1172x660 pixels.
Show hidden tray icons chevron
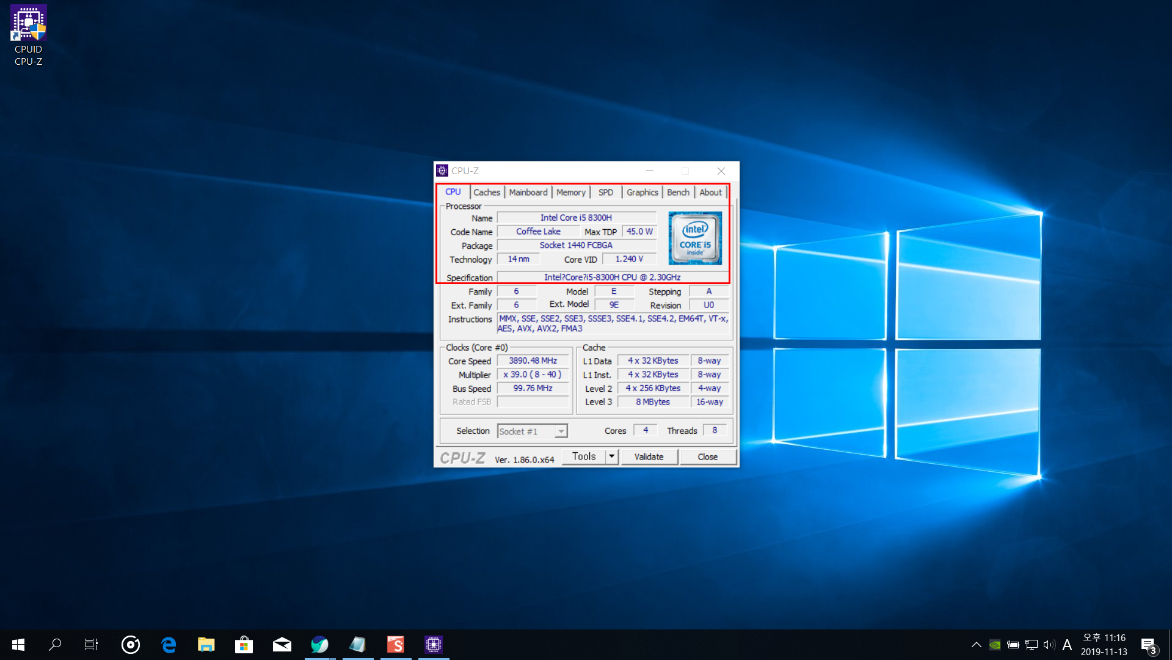coord(976,645)
